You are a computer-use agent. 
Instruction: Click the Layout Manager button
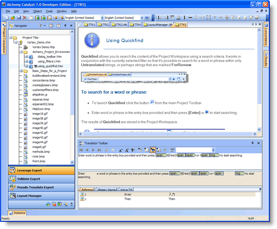click(x=41, y=196)
